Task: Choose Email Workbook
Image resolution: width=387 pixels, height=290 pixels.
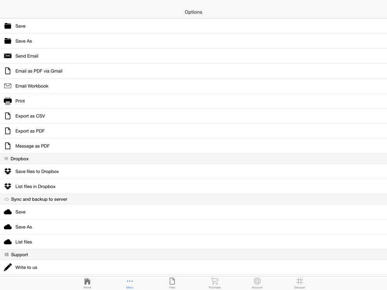Action: [193, 86]
